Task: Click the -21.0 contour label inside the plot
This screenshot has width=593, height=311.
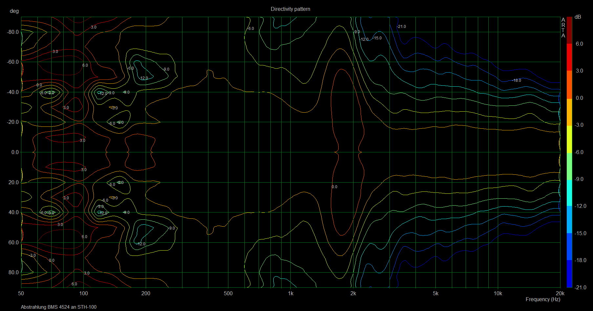Action: (x=401, y=27)
